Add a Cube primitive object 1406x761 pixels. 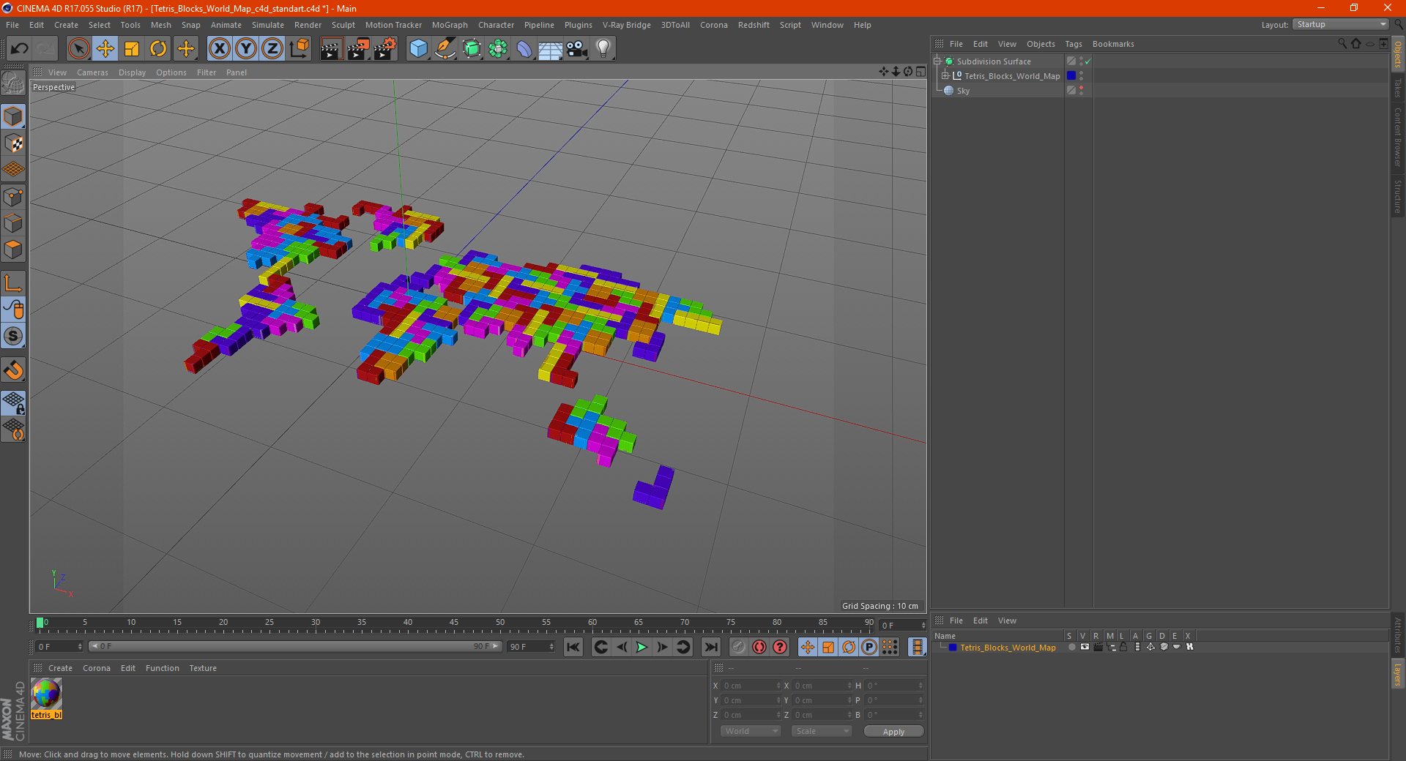point(418,49)
